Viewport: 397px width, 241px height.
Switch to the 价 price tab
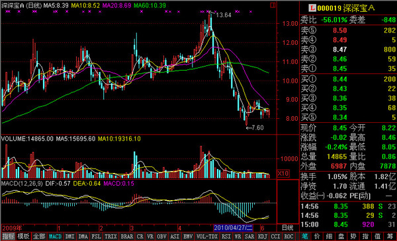tap(317, 236)
